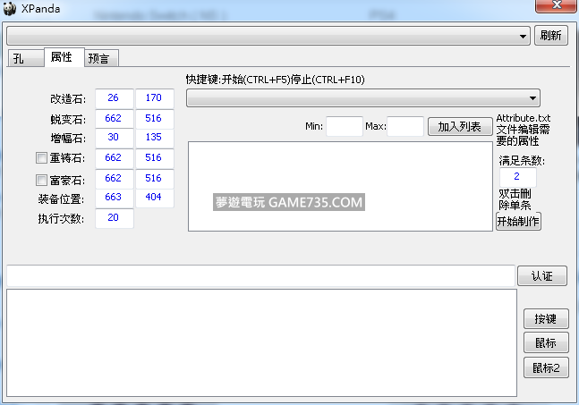Click the 加入列表 button

click(460, 127)
